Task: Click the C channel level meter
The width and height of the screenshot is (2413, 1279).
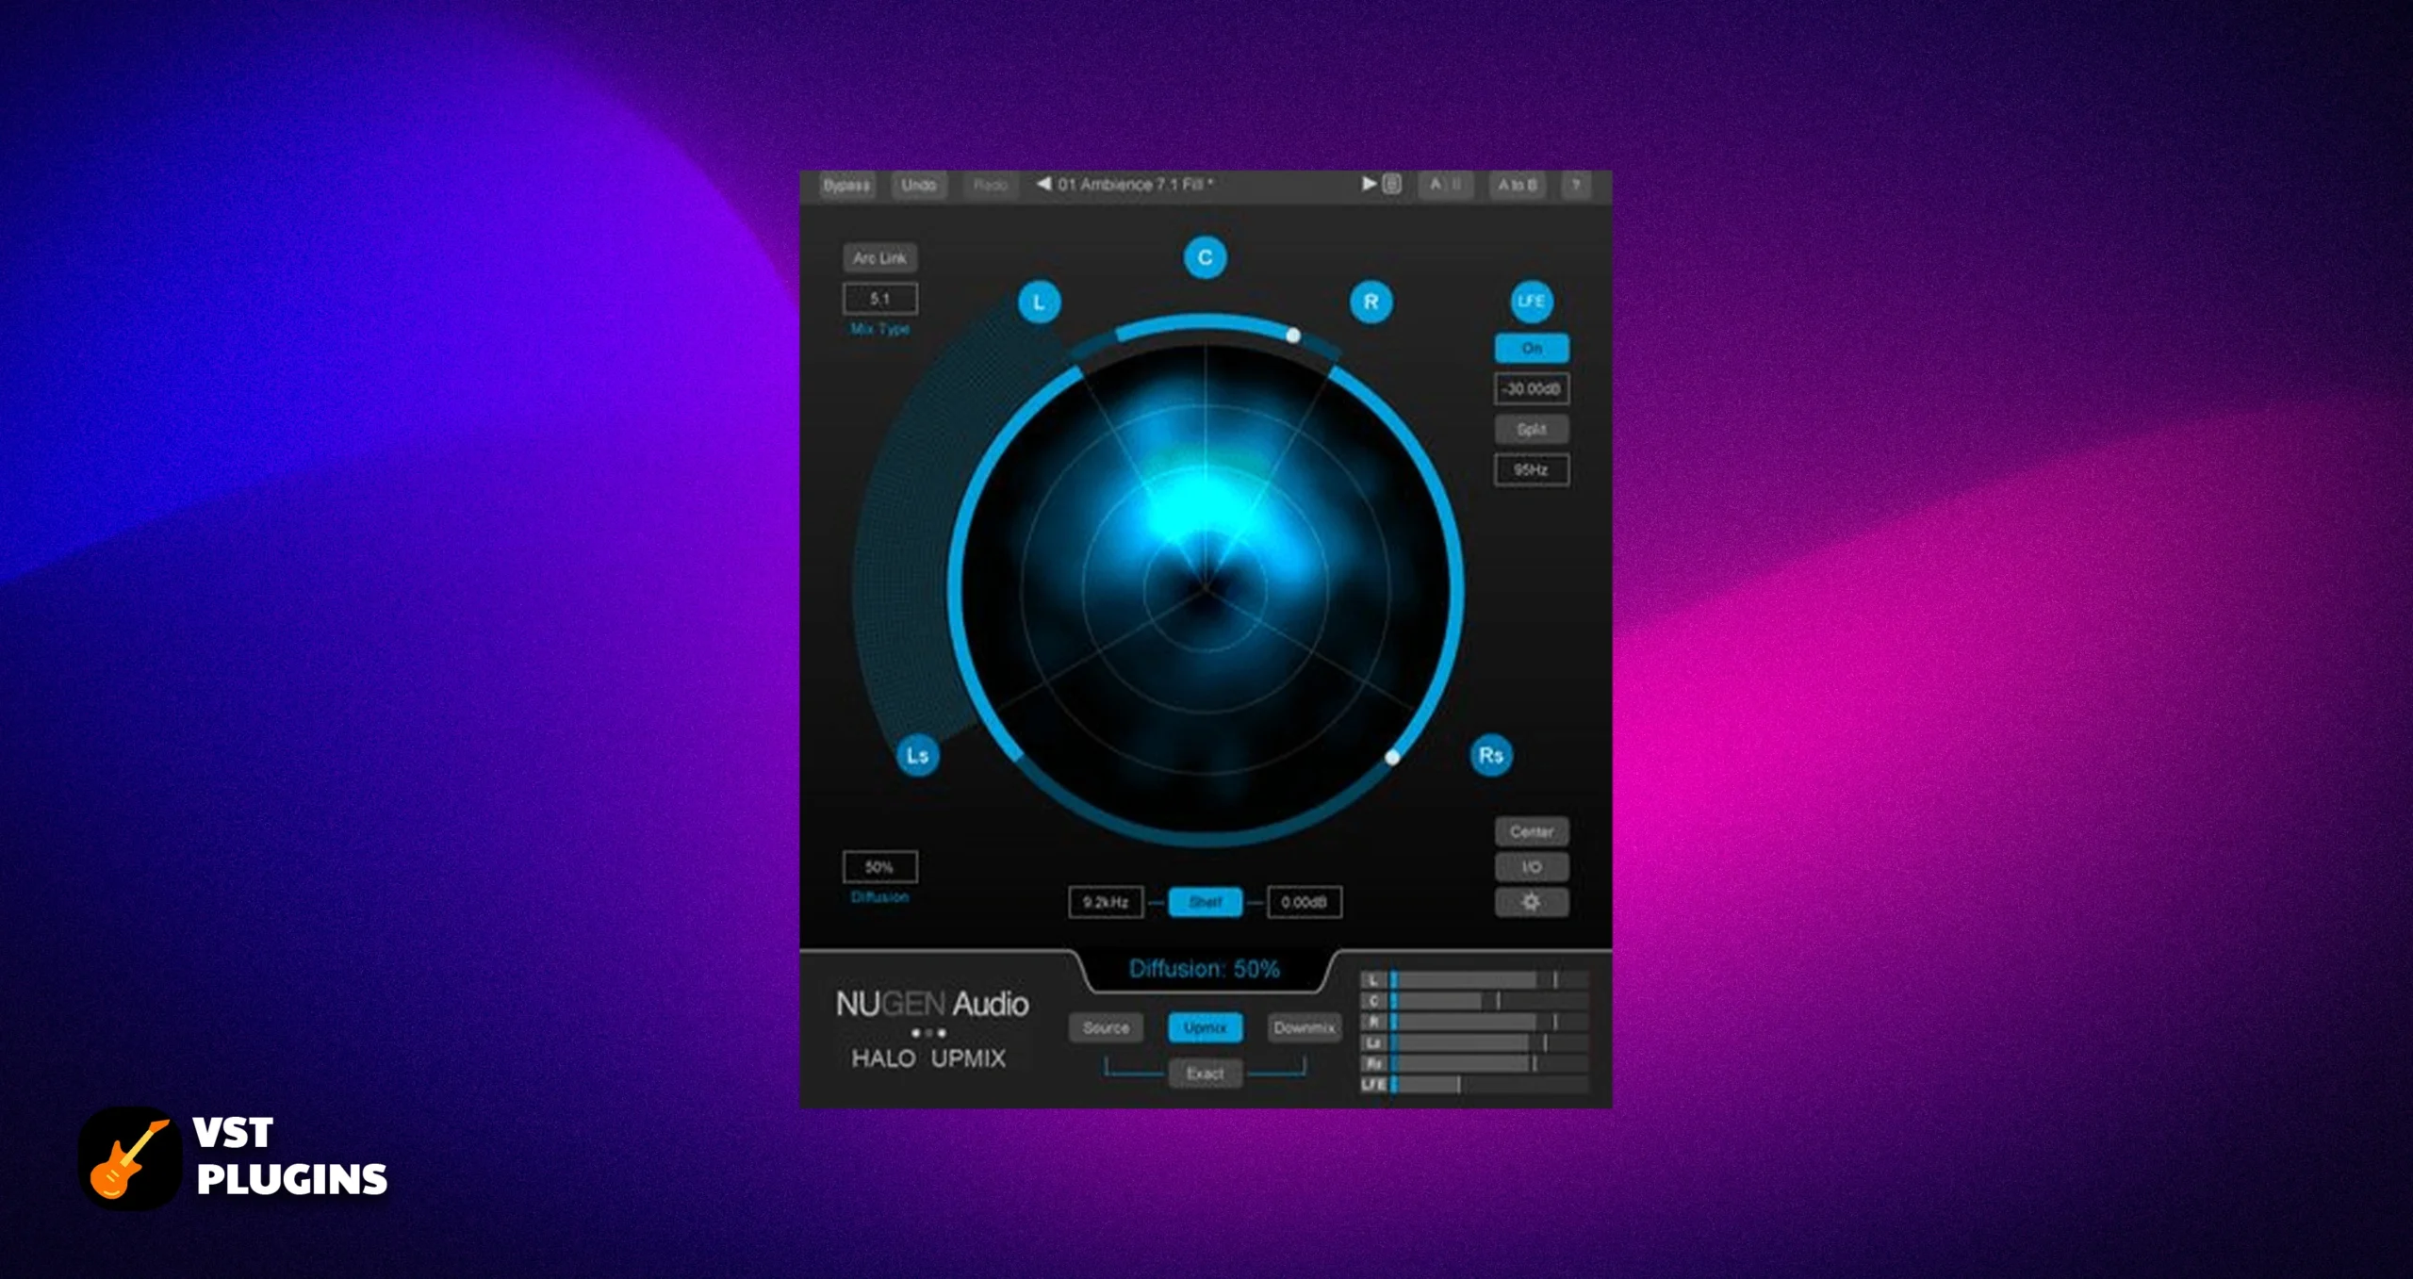Action: click(1474, 1001)
